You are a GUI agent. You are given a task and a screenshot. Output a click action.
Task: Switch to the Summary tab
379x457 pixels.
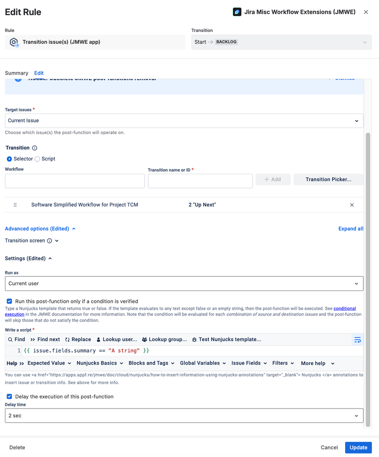(16, 73)
